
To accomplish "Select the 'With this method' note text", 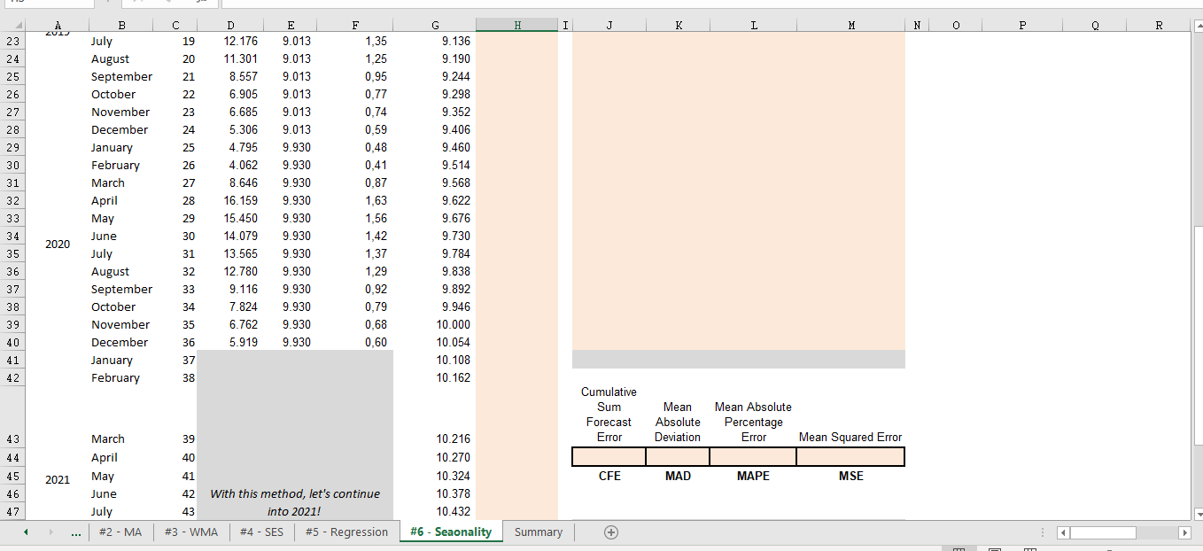I will (x=295, y=502).
